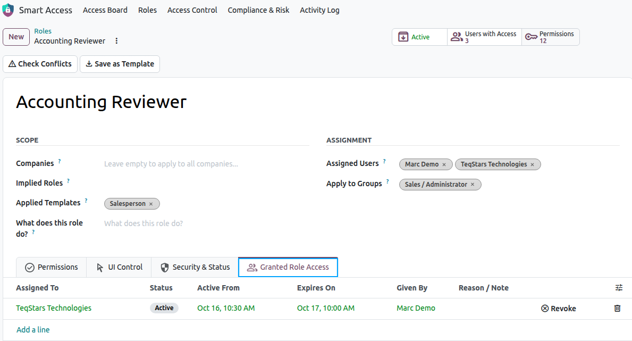Open Marc Demo in Given By column
632x341 pixels.
tap(416, 308)
